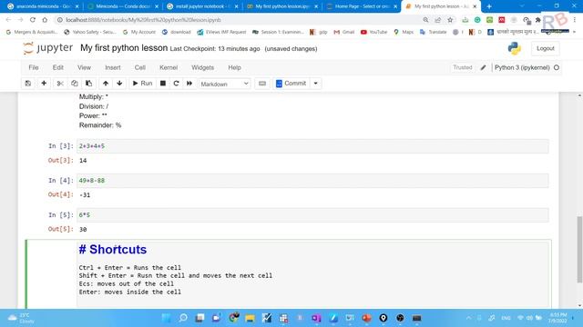Click the Python logo icon
The height and width of the screenshot is (327, 583).
[515, 48]
